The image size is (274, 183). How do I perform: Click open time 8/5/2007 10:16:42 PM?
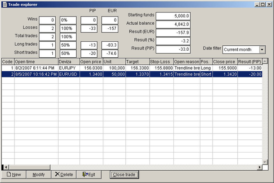(36, 74)
